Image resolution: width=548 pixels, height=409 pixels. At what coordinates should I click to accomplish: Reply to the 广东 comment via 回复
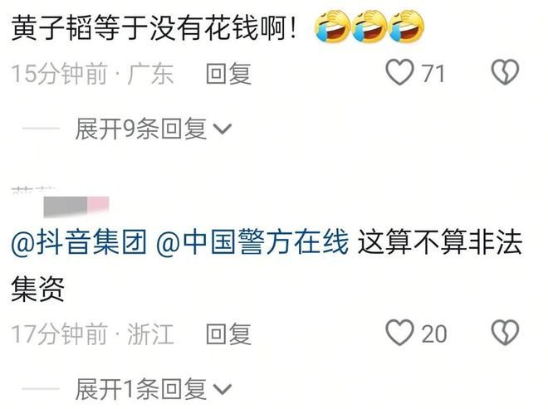228,74
